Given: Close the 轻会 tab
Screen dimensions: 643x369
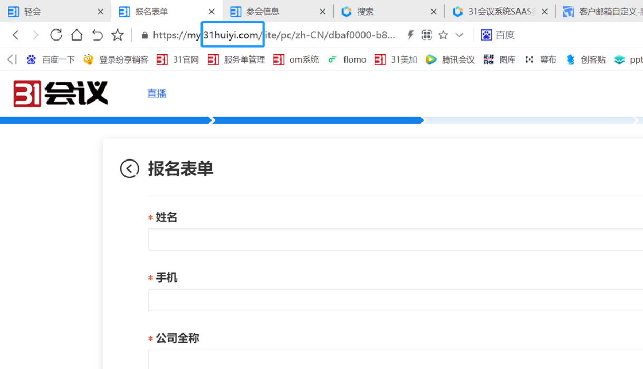Looking at the screenshot, I should pyautogui.click(x=100, y=12).
